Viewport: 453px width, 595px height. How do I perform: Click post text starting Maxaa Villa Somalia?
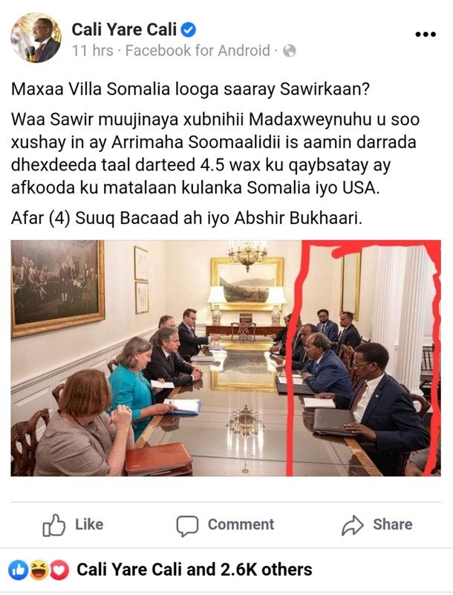pos(190,89)
